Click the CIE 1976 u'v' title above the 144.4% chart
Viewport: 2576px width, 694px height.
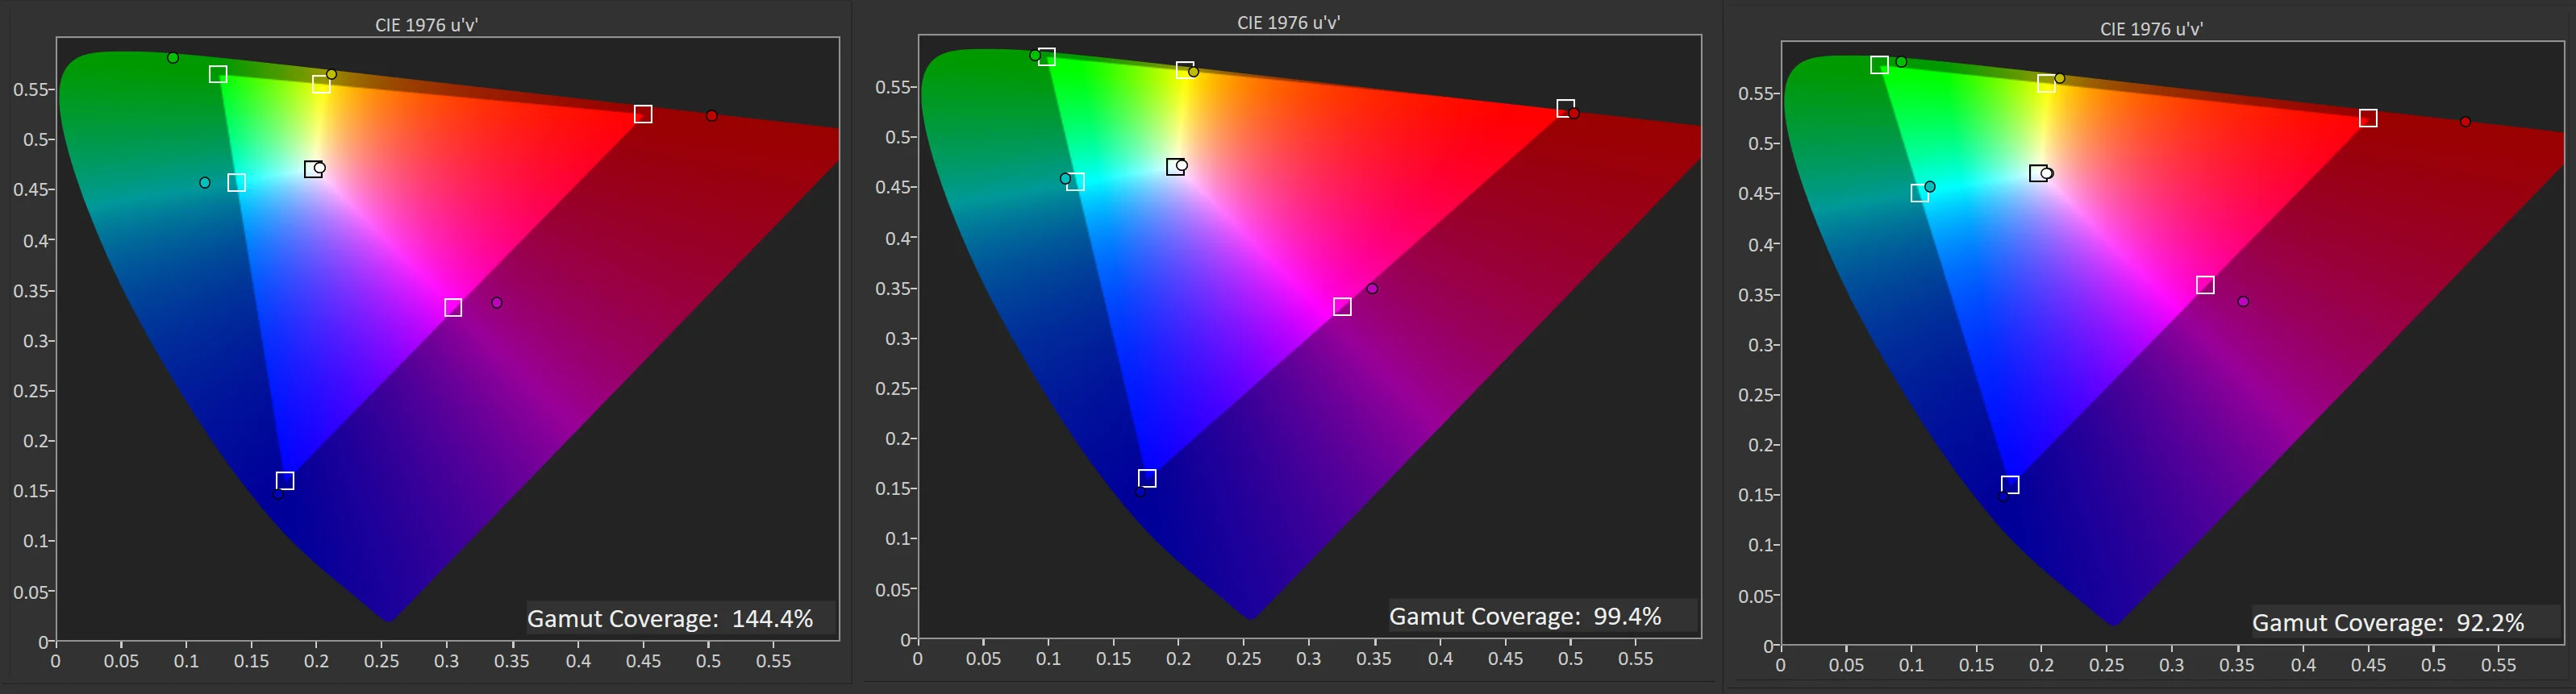click(x=427, y=25)
